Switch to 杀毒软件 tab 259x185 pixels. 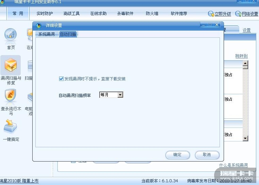coord(125,14)
